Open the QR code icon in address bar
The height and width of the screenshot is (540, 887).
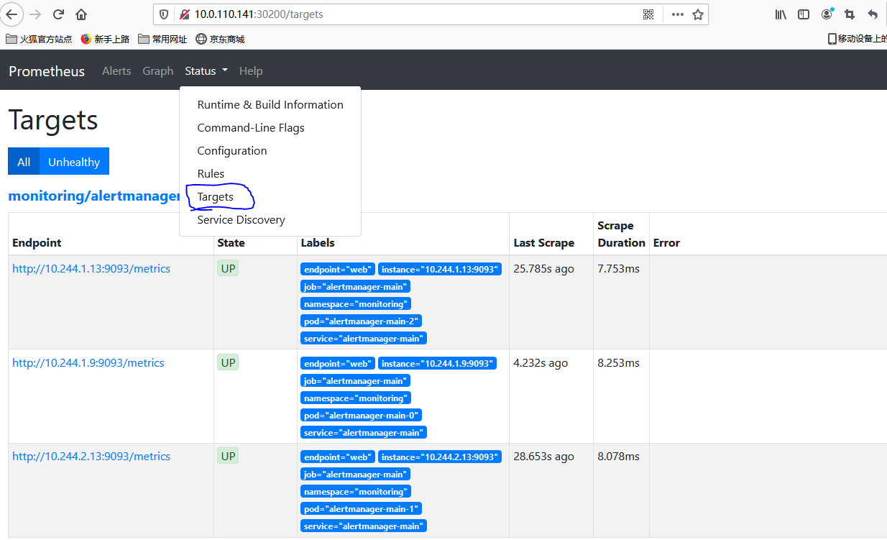pos(648,14)
